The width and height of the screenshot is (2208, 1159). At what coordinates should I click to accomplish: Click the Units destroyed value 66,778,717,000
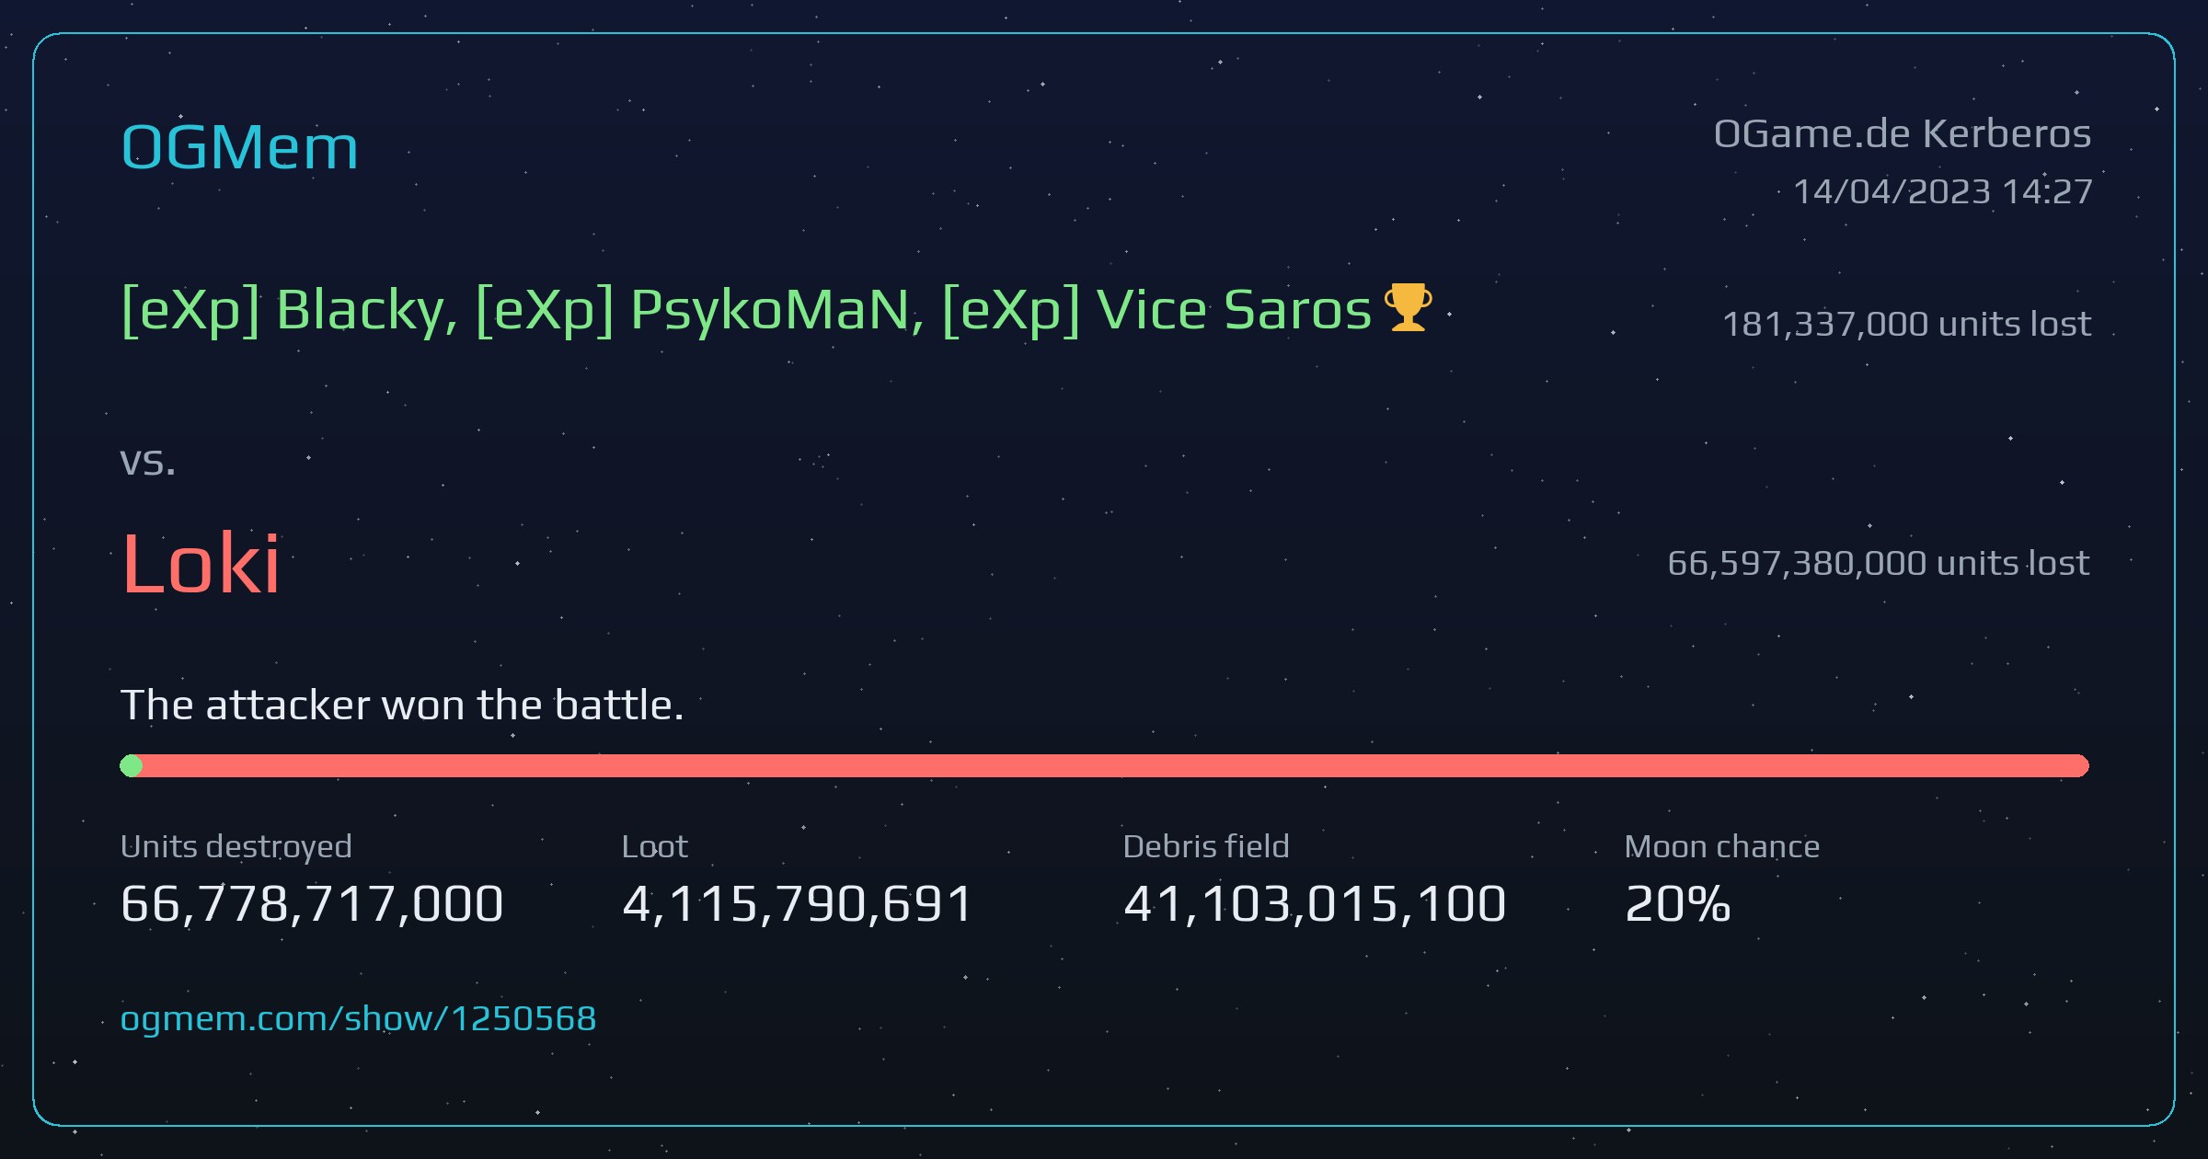tap(312, 904)
